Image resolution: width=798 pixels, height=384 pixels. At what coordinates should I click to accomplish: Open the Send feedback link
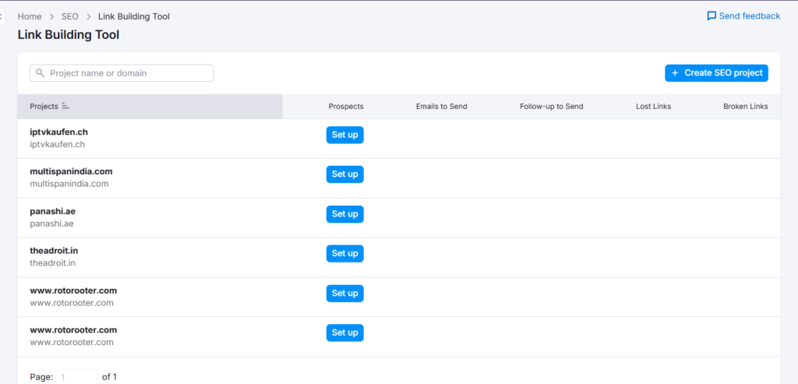(743, 16)
